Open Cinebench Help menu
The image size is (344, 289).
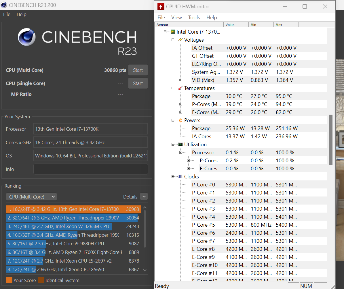pos(22,14)
